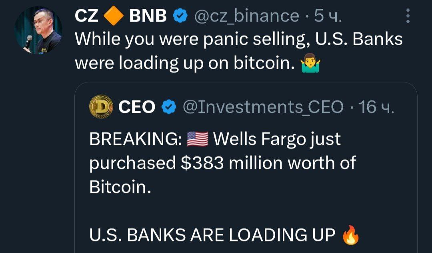Image resolution: width=432 pixels, height=253 pixels.
Task: Click the "CZ" display name
Action: coord(87,16)
